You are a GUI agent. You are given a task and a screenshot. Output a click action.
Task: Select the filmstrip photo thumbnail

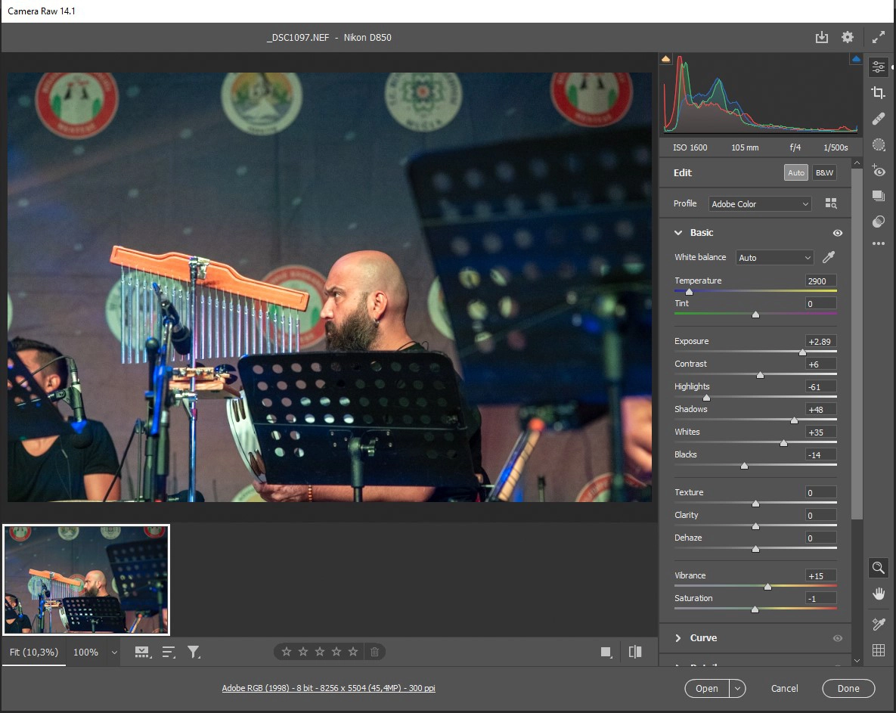tap(86, 580)
